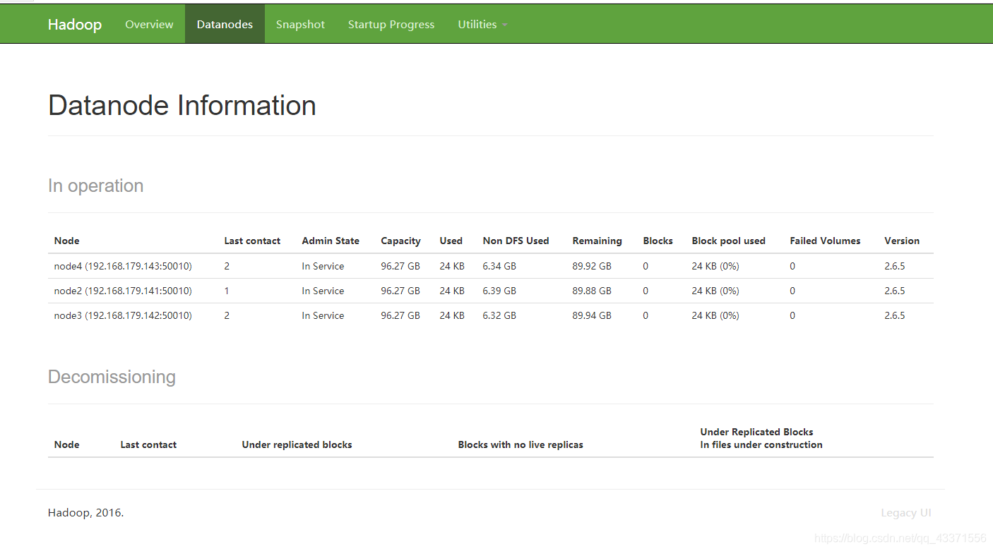This screenshot has width=993, height=551.
Task: Click node4's In Service admin state
Action: pos(323,266)
